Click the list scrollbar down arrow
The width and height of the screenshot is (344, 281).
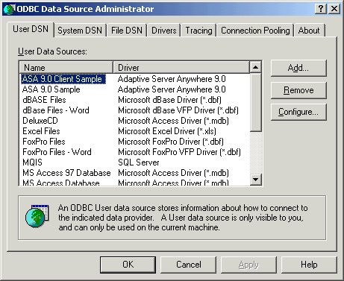coord(255,179)
